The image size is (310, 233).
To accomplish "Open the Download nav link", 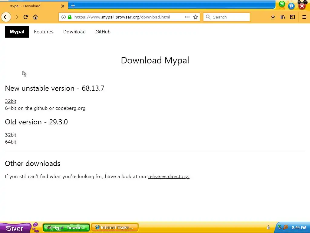I will [x=74, y=32].
